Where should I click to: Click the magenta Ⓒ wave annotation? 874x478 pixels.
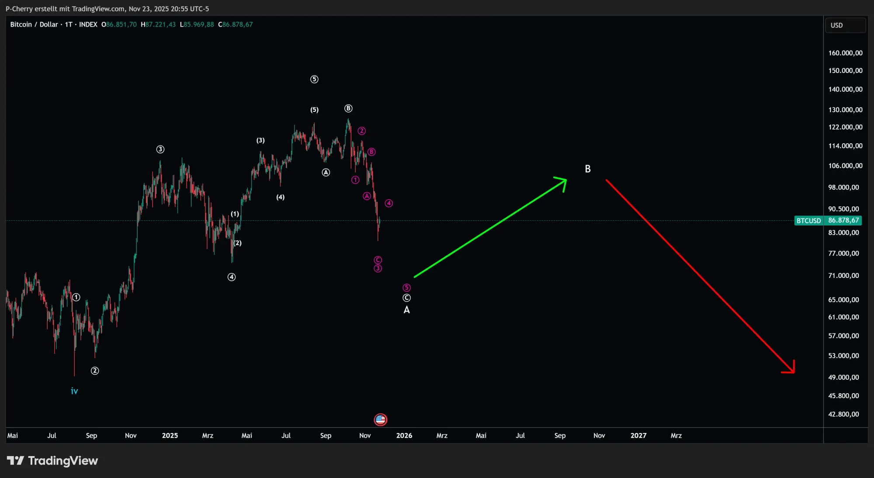377,259
